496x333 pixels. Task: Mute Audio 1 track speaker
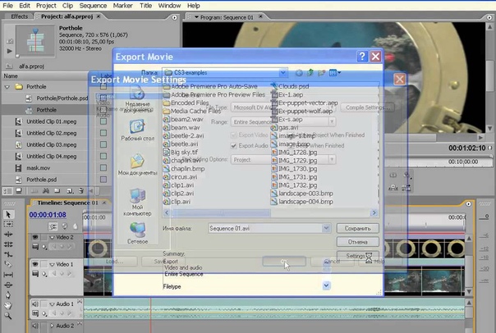34,304
